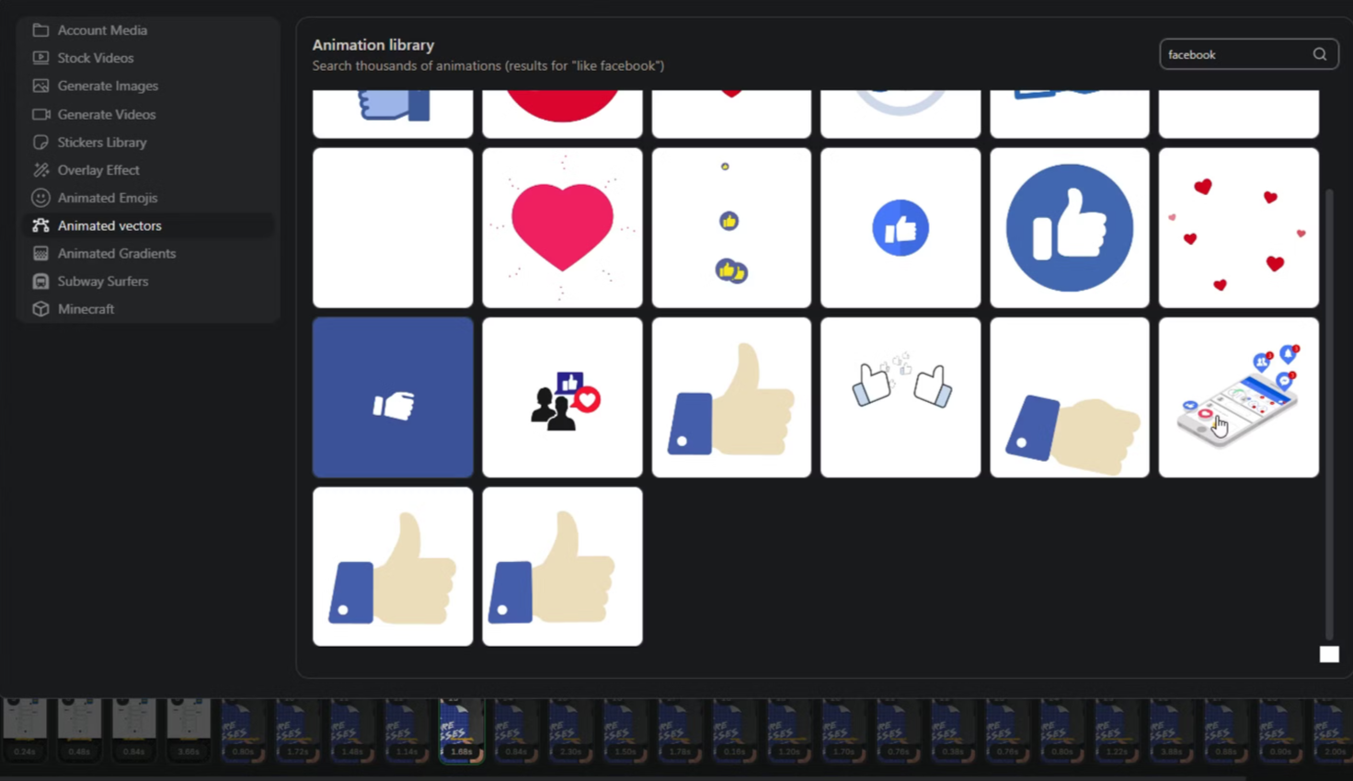Click the search magnifier icon
1353x781 pixels.
[x=1319, y=54]
